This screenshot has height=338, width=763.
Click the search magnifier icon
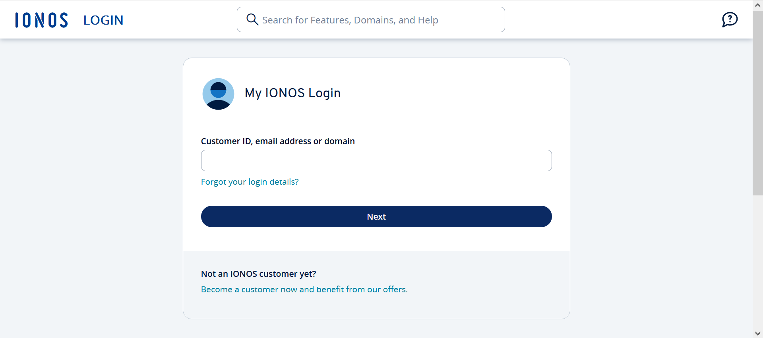point(252,19)
